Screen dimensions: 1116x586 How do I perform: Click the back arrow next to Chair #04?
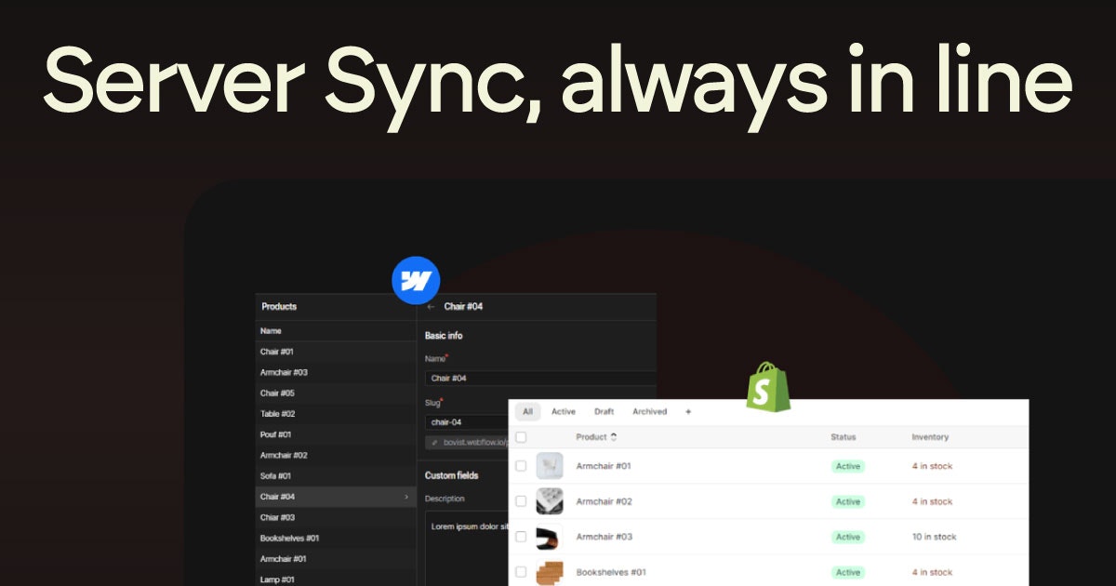click(x=431, y=306)
